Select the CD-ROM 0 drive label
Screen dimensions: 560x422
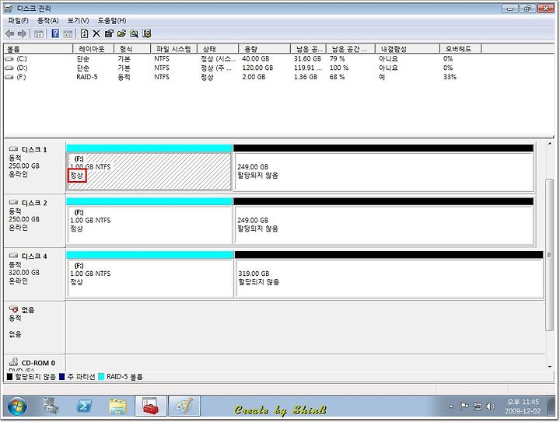point(34,363)
